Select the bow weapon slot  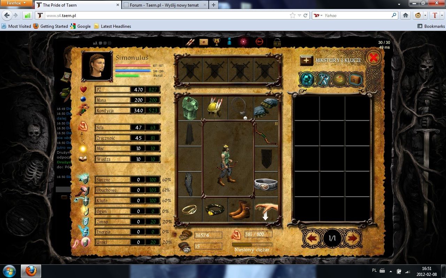[267, 133]
